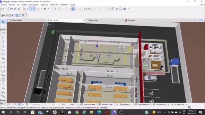Image resolution: width=205 pixels, height=115 pixels.
Task: Select the Slab tool in toolbox
Action: (3, 54)
